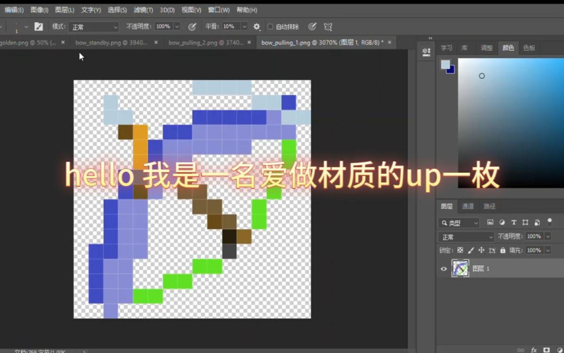Open the 色板 panel
Screen dimensions: 564x353
coord(529,48)
